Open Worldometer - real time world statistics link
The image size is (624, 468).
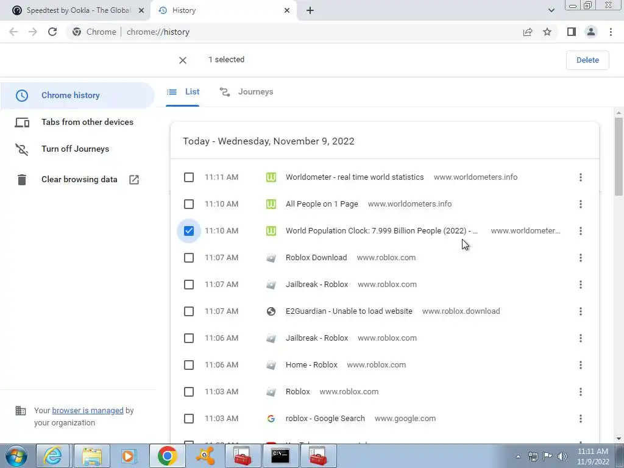[355, 177]
